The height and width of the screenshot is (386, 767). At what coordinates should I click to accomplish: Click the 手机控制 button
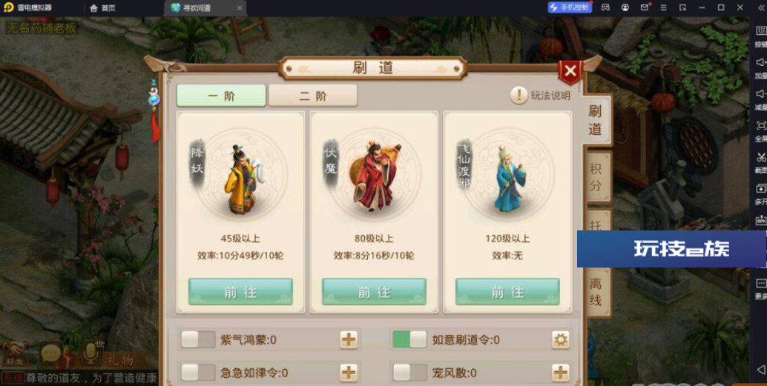[570, 7]
